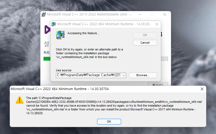This screenshot has height=134, width=216.
Task: Click OK in the path-not-found error dialog
Action: click(109, 122)
